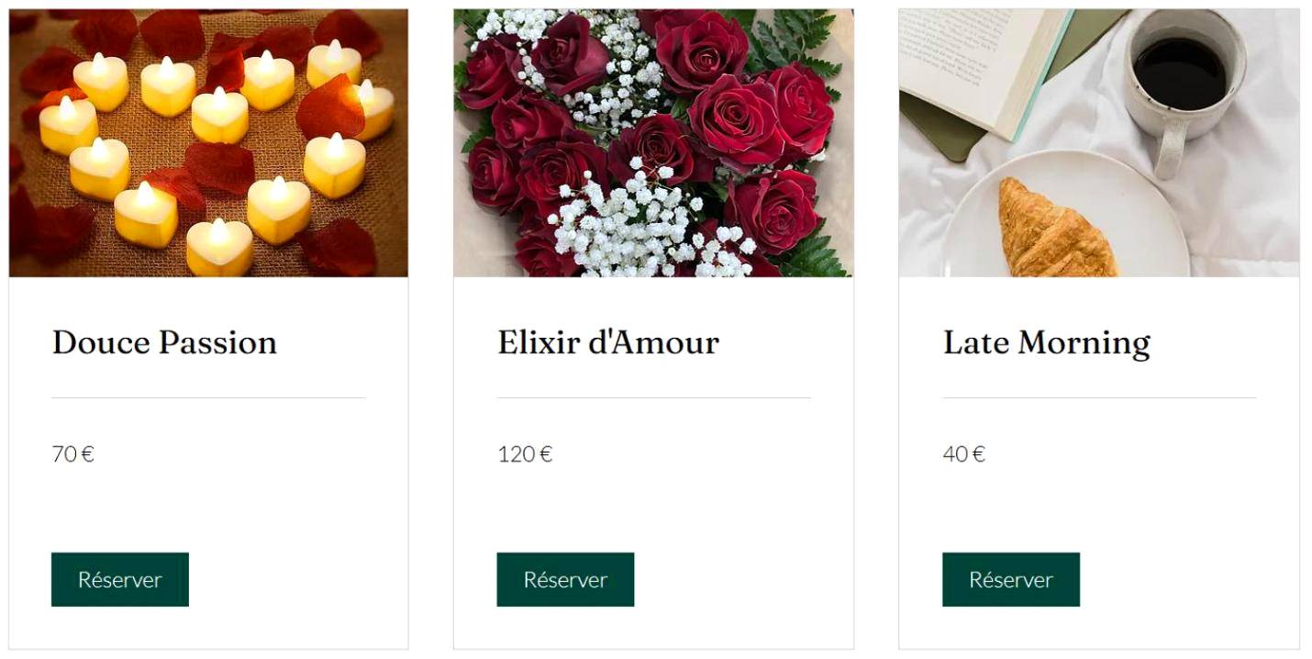This screenshot has width=1312, height=659.
Task: Select the Late Morning title
Action: (1047, 343)
